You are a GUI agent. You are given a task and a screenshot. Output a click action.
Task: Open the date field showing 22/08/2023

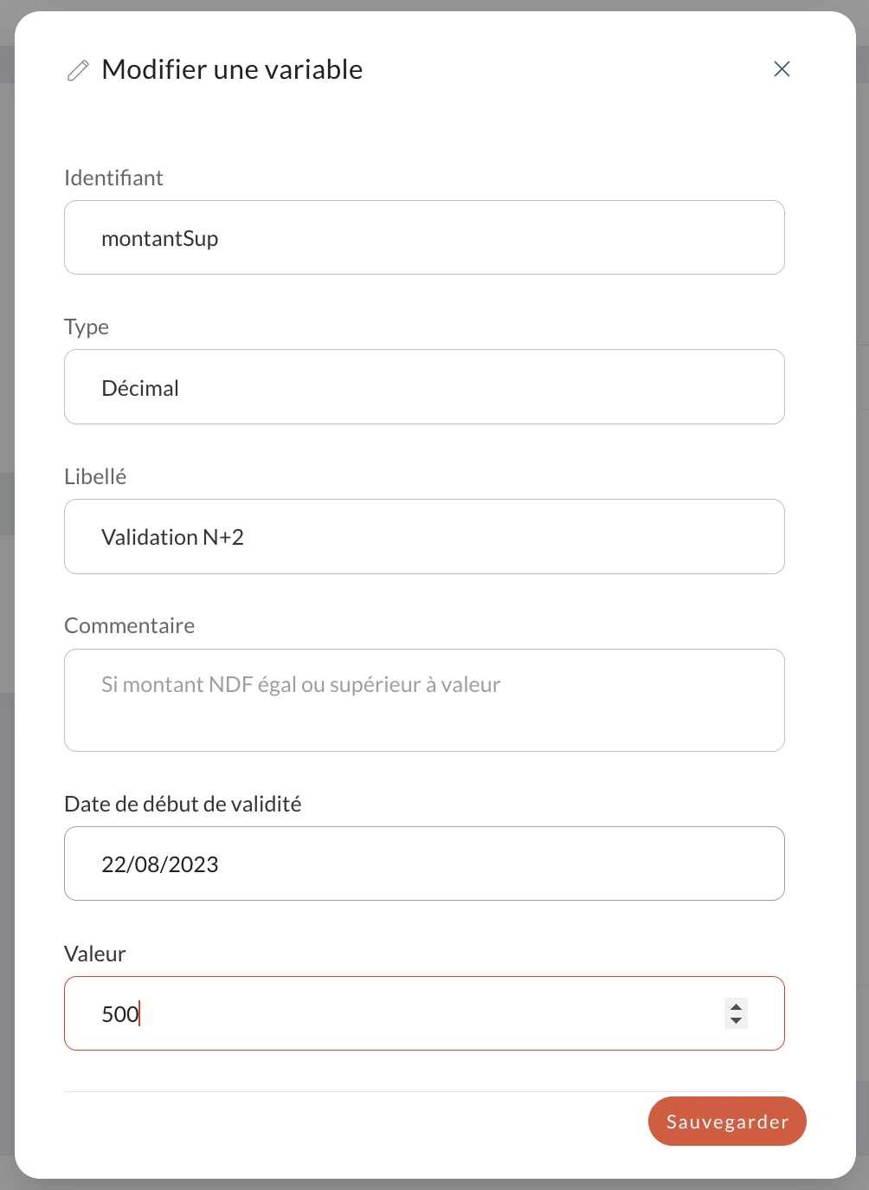tap(424, 863)
